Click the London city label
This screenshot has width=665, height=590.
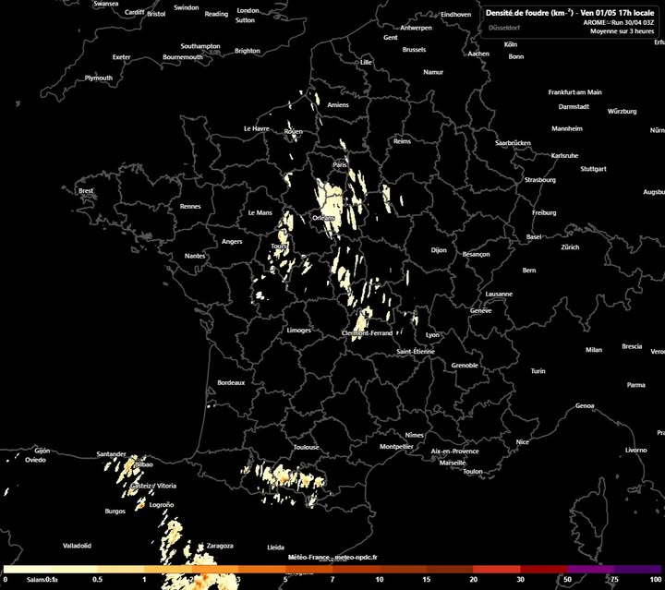pos(248,10)
